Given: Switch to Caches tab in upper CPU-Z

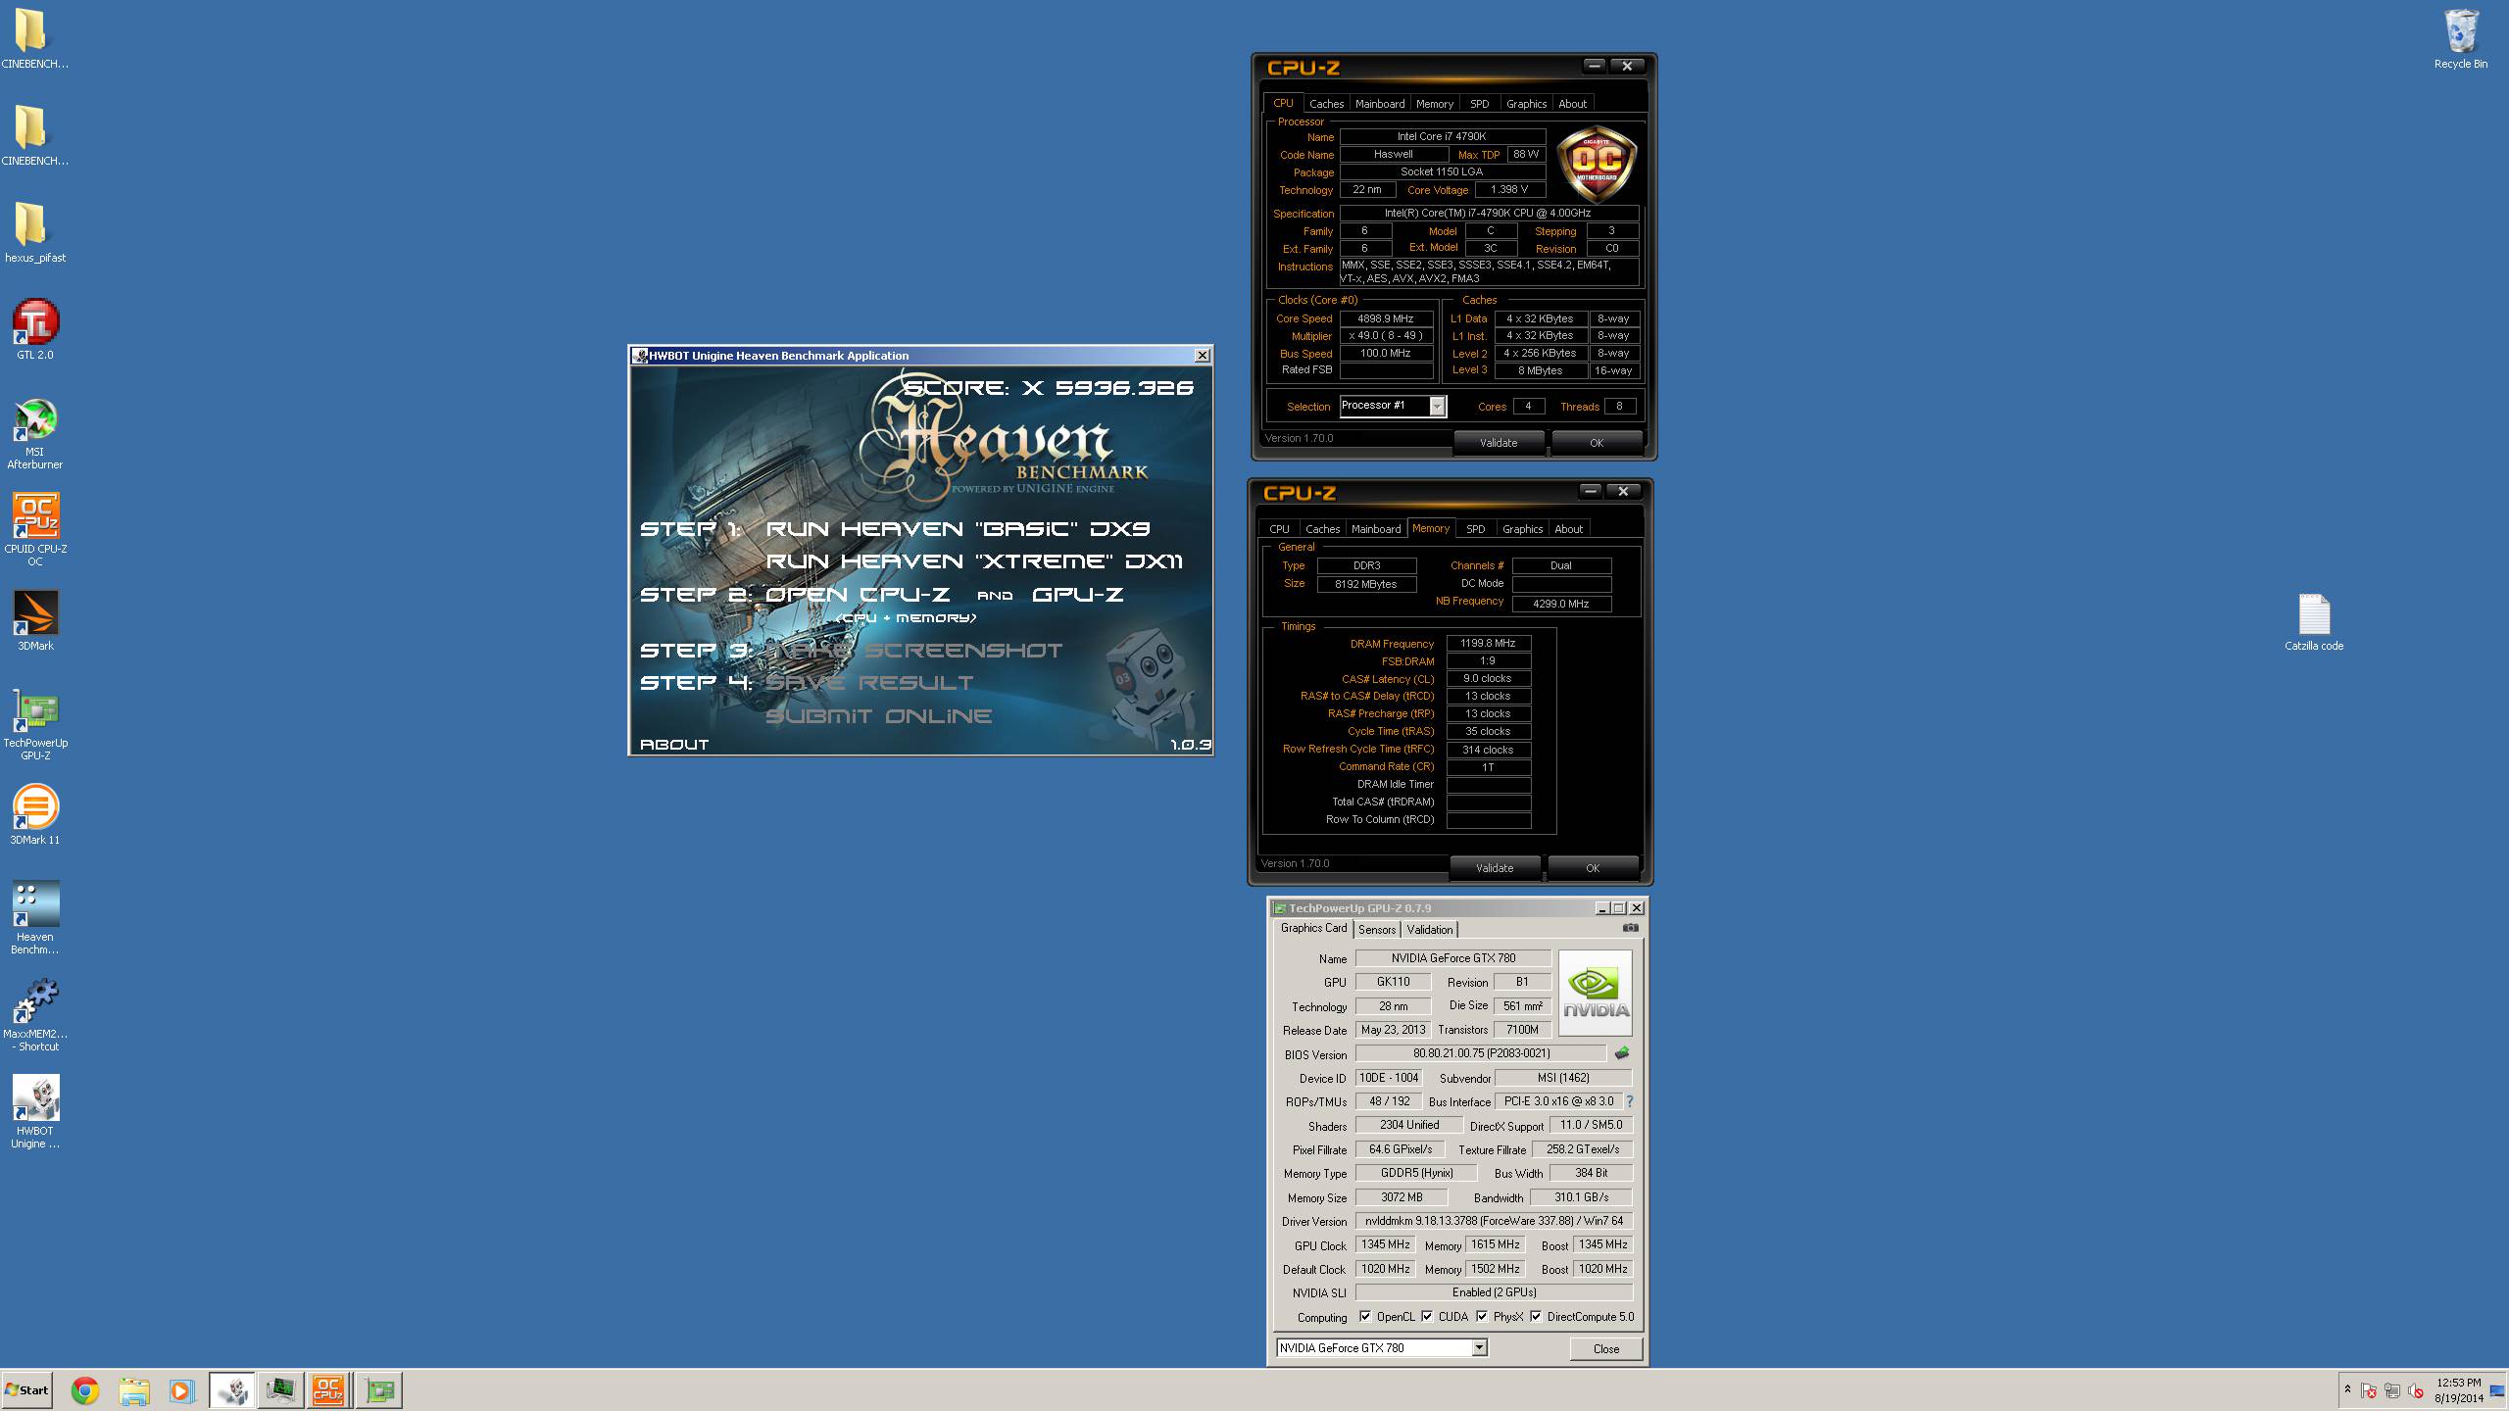Looking at the screenshot, I should coord(1326,104).
